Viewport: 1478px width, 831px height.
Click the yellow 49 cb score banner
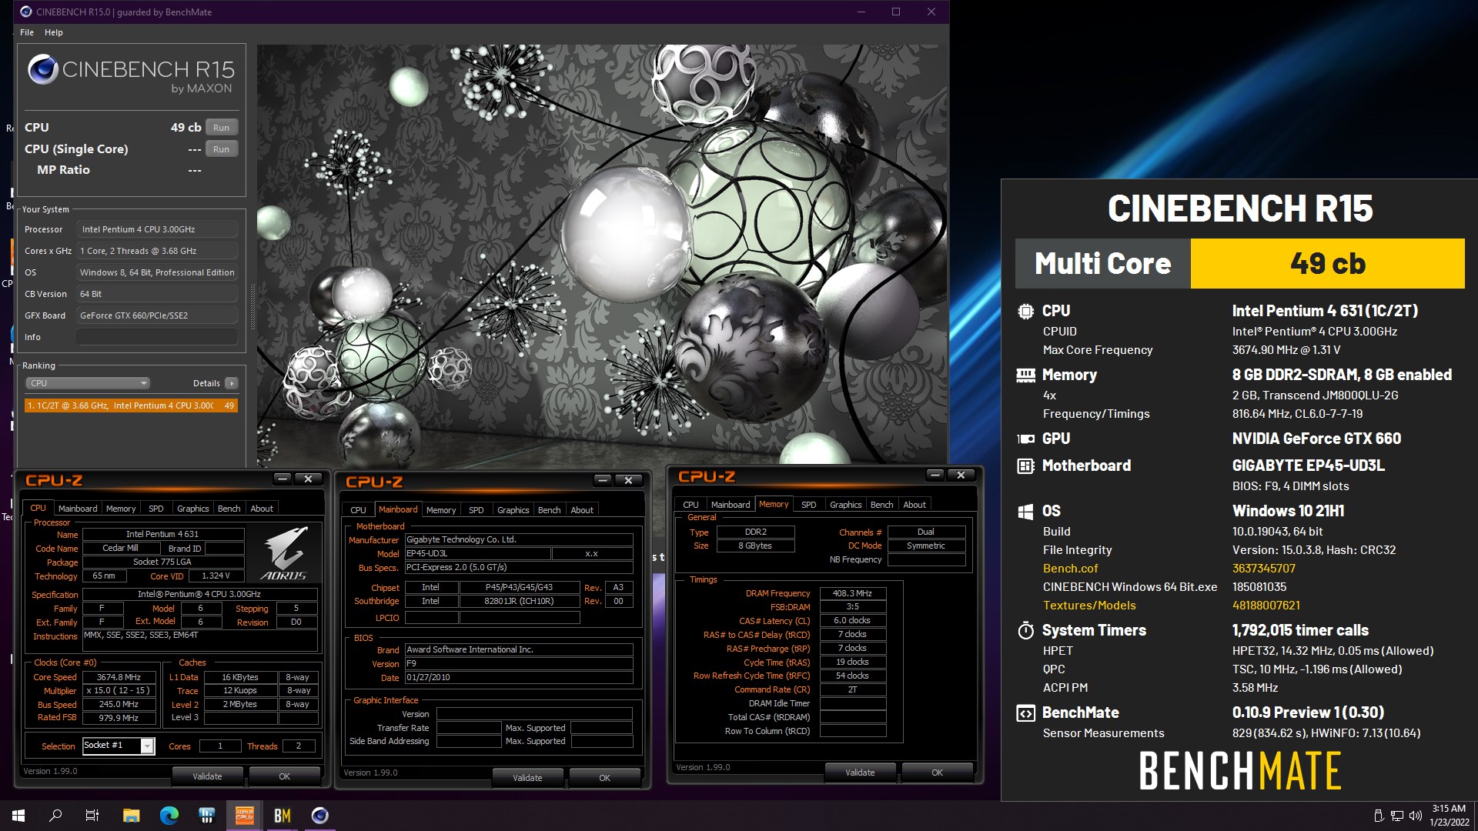pos(1327,263)
